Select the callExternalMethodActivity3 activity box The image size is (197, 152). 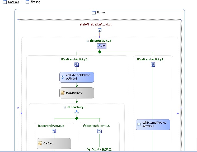click(153, 124)
